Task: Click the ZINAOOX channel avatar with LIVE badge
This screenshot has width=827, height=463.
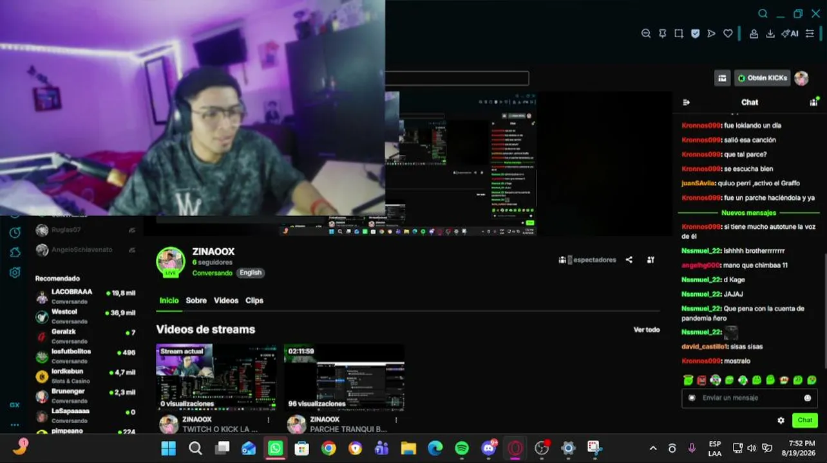Action: click(x=171, y=261)
